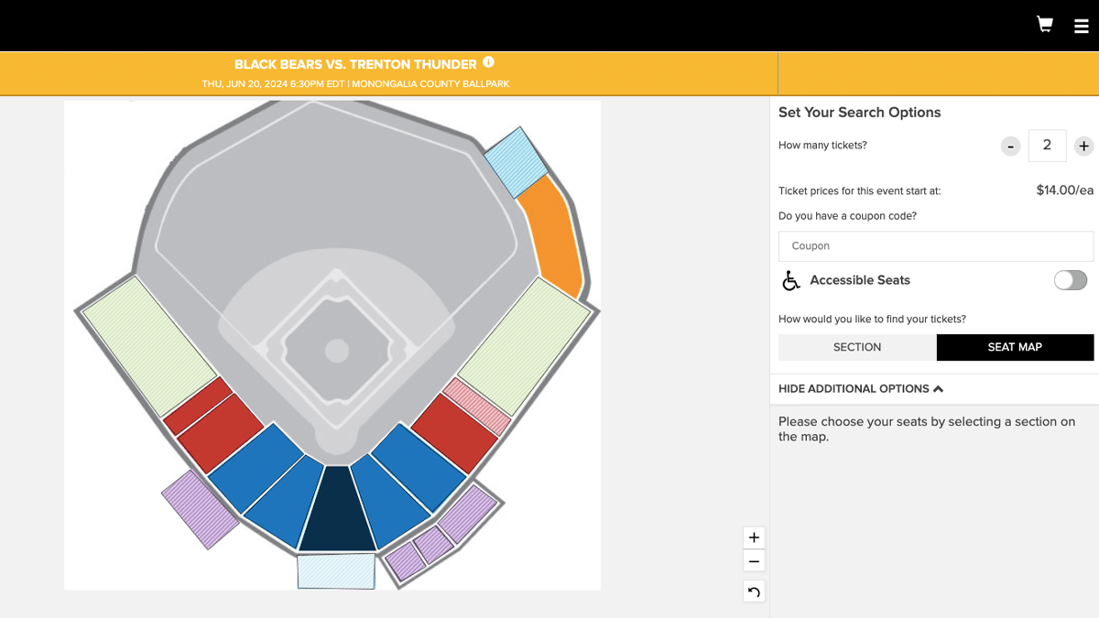Viewport: 1099px width, 618px height.
Task: Click the wheelchair accessibility icon
Action: click(790, 280)
